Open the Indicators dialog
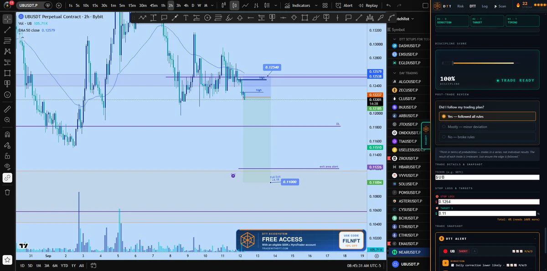 pyautogui.click(x=297, y=5)
